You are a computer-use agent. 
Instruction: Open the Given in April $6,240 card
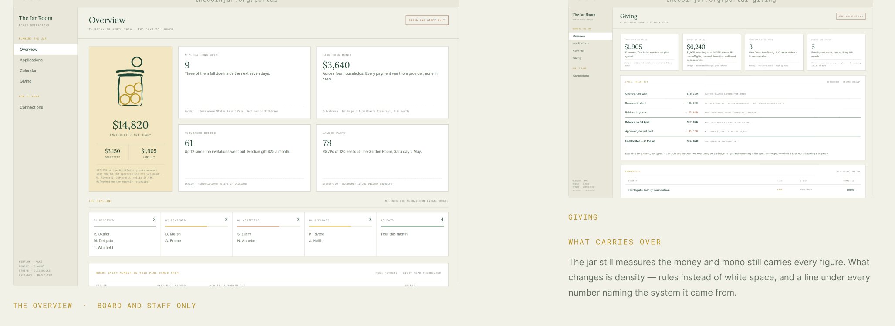pos(712,52)
